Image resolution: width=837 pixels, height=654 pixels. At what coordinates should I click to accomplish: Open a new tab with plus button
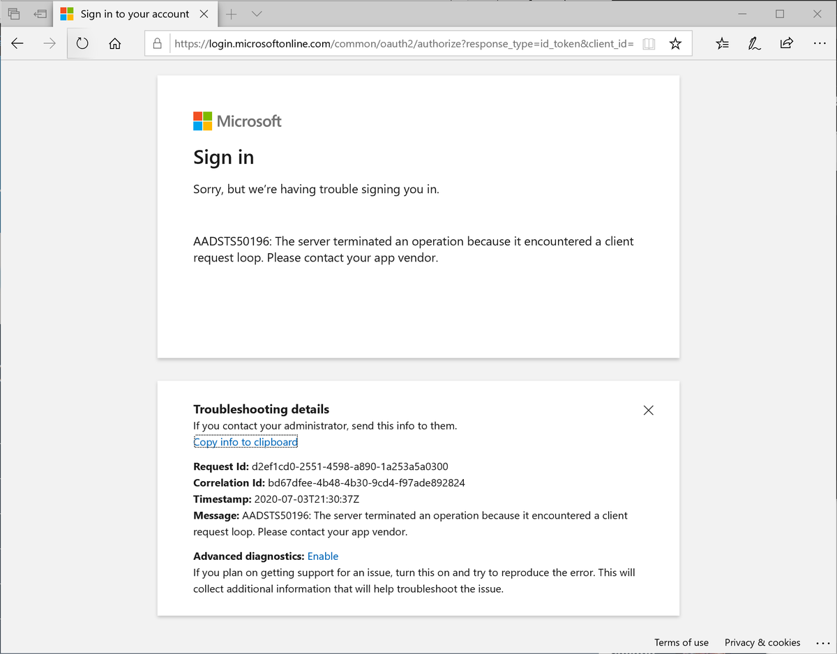pyautogui.click(x=232, y=14)
